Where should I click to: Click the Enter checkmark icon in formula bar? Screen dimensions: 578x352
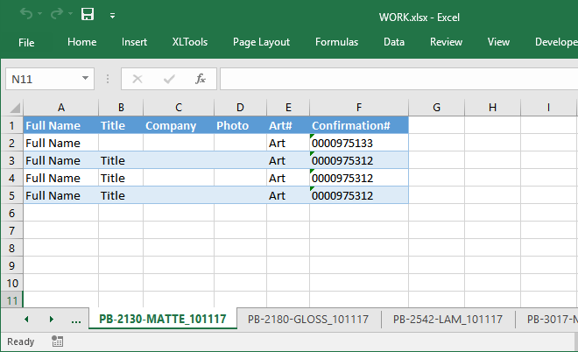point(168,79)
